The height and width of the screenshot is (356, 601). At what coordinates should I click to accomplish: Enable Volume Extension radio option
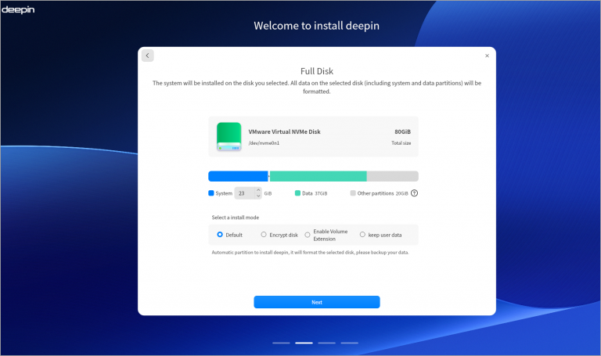point(308,235)
